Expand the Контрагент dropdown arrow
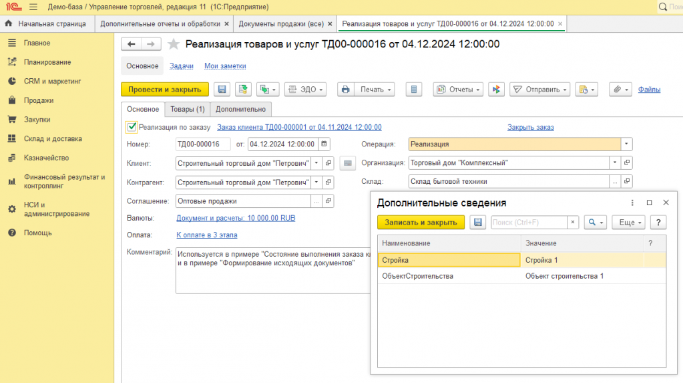 click(316, 182)
